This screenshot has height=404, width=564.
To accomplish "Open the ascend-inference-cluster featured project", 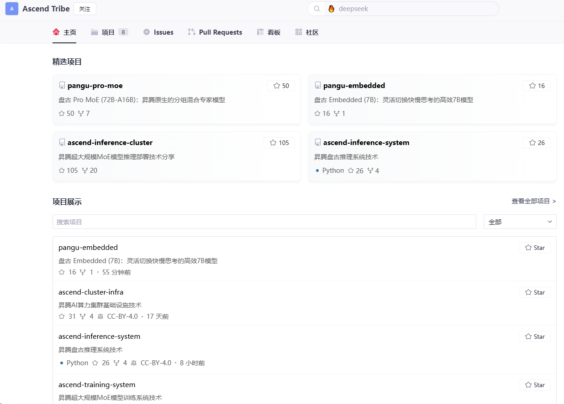I will [x=110, y=143].
